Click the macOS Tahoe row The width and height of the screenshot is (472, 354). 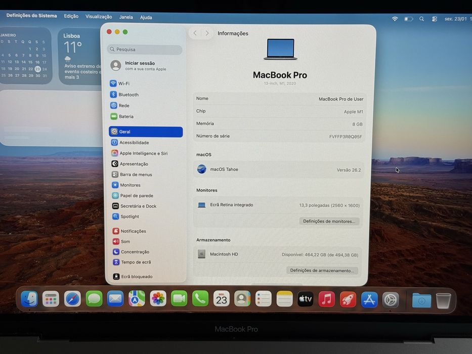tap(279, 169)
